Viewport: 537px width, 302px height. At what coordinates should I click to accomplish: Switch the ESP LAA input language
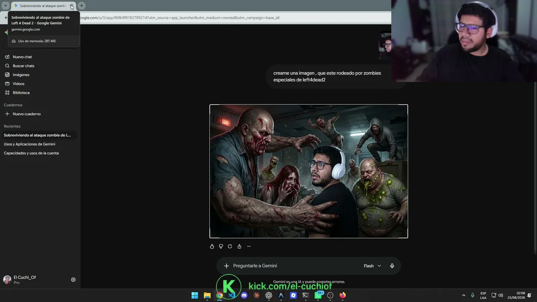[483, 295]
